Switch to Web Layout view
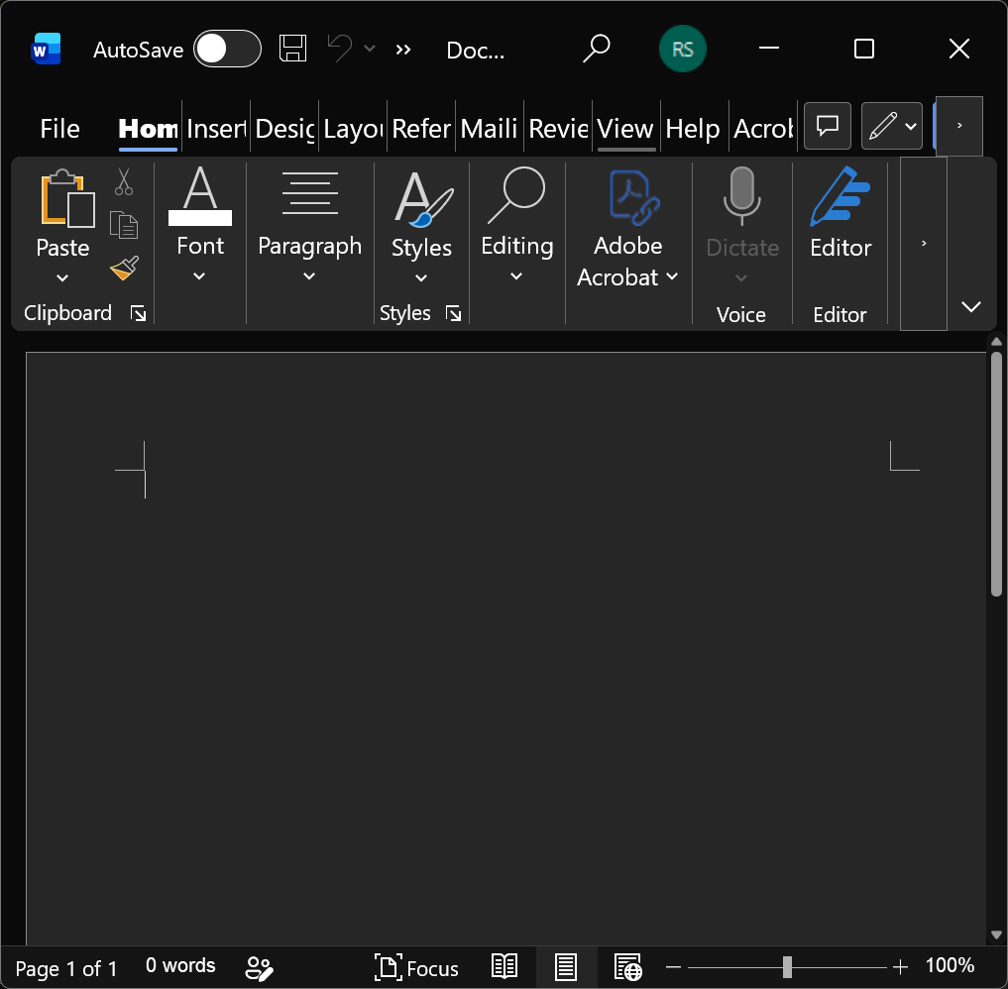Viewport: 1008px width, 989px height. pos(628,967)
